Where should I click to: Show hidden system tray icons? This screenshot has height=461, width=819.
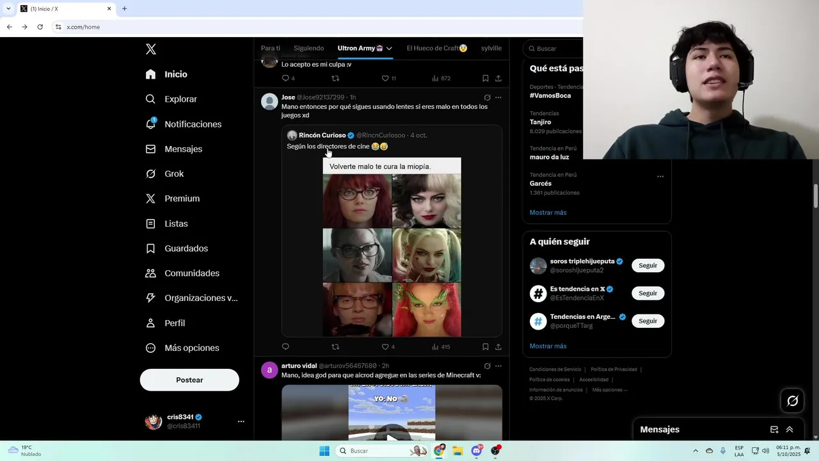pyautogui.click(x=696, y=451)
